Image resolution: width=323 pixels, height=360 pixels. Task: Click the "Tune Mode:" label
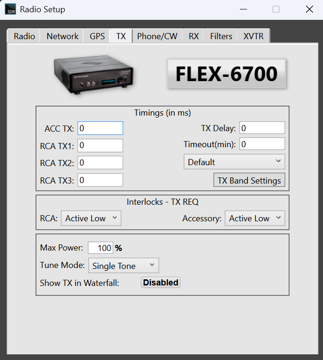62,265
